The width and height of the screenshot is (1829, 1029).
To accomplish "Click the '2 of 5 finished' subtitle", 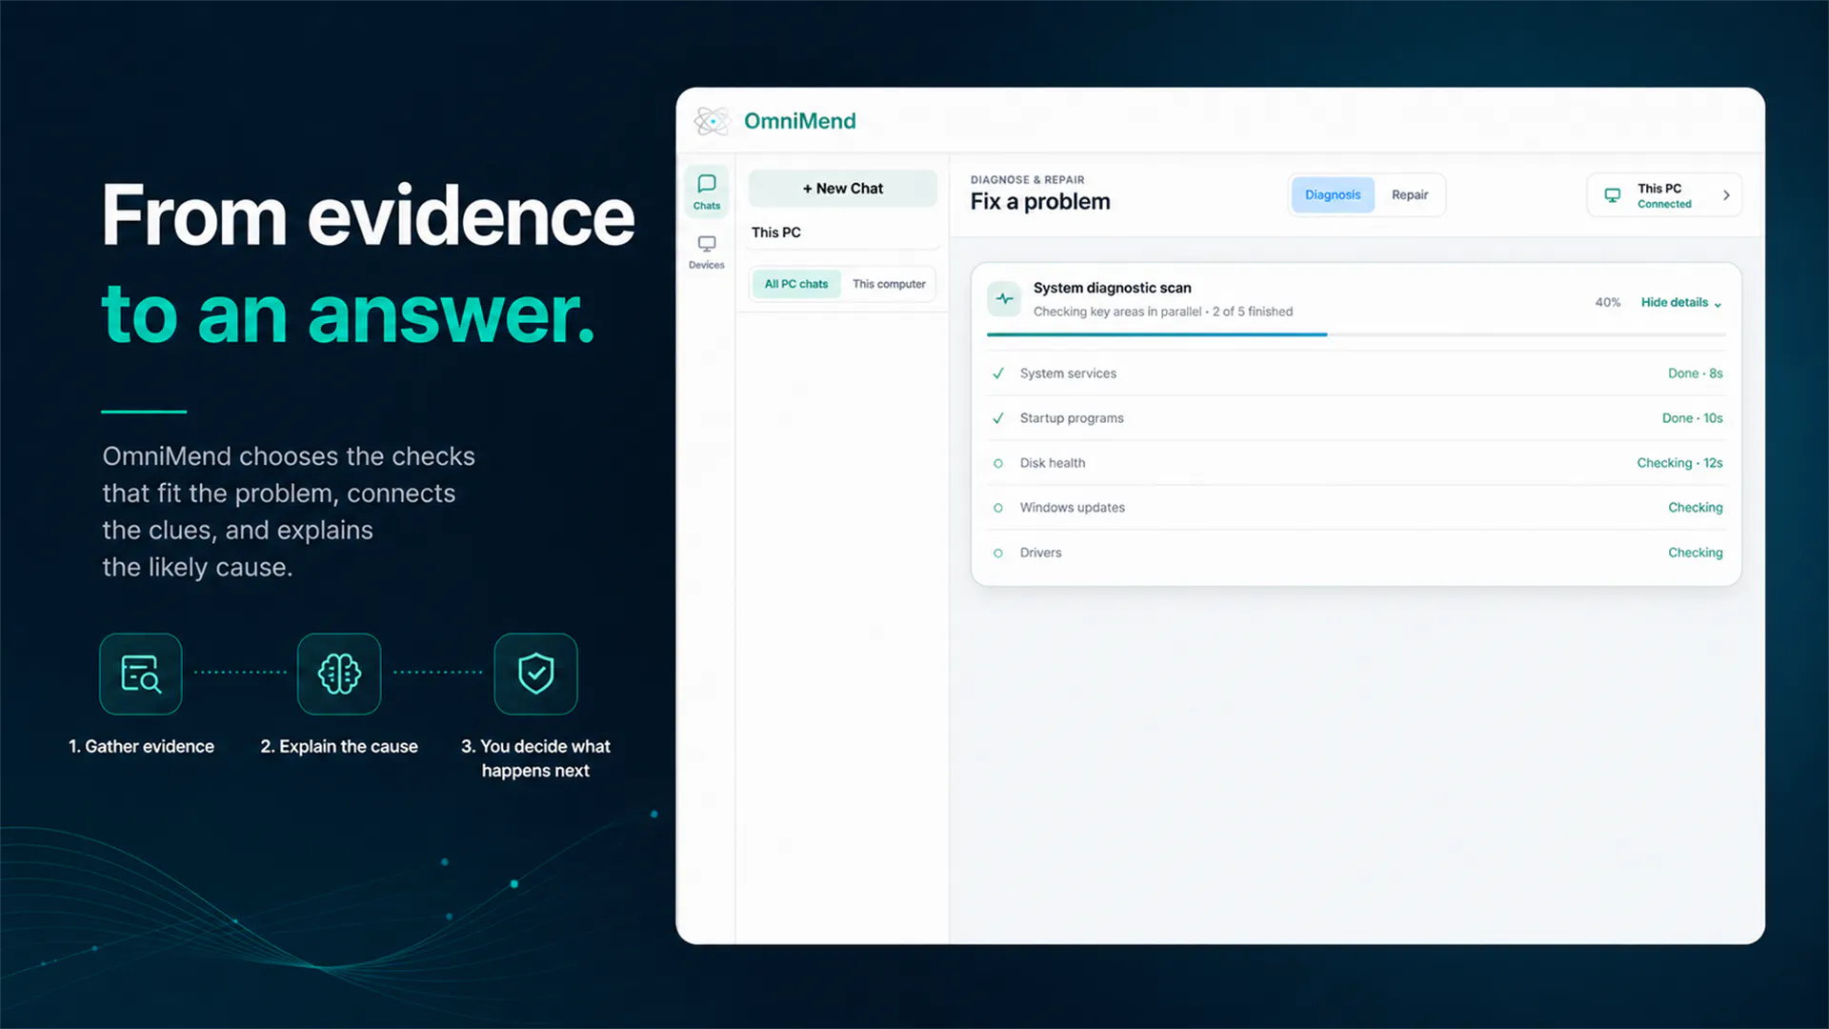I will click(x=1253, y=312).
